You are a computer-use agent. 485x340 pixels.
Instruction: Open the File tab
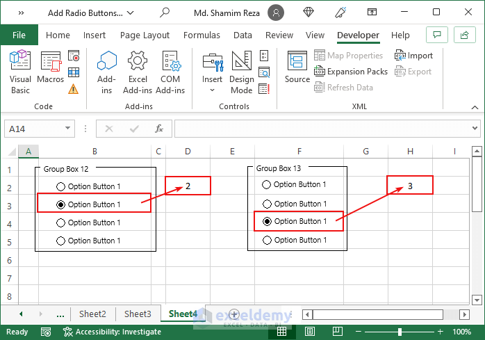[x=19, y=35]
